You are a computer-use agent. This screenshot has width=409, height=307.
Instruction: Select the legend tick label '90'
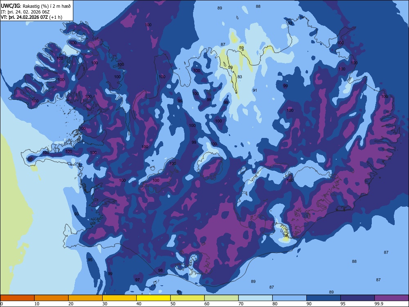pos(309,304)
